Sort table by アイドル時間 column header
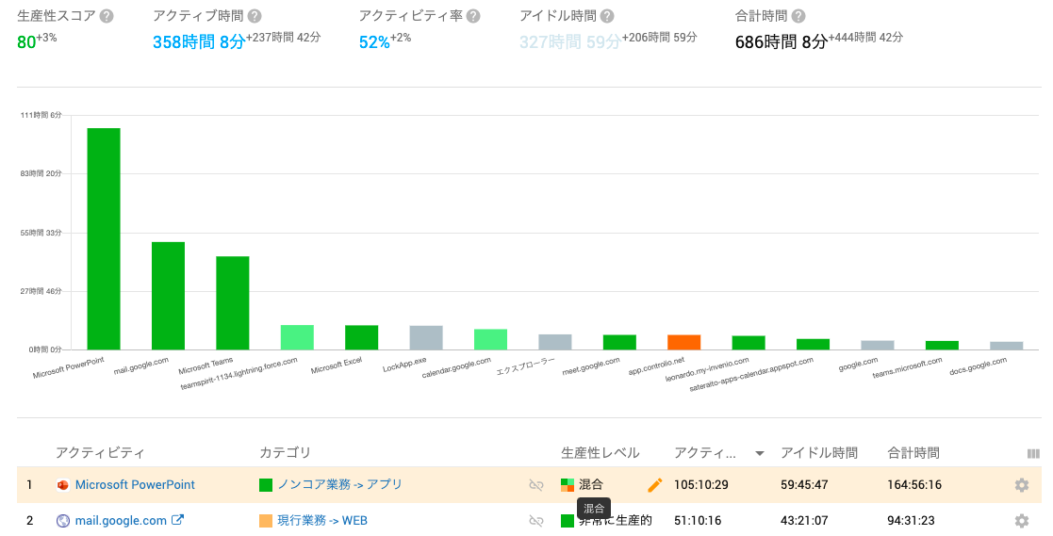Image resolution: width=1053 pixels, height=536 pixels. pyautogui.click(x=819, y=453)
